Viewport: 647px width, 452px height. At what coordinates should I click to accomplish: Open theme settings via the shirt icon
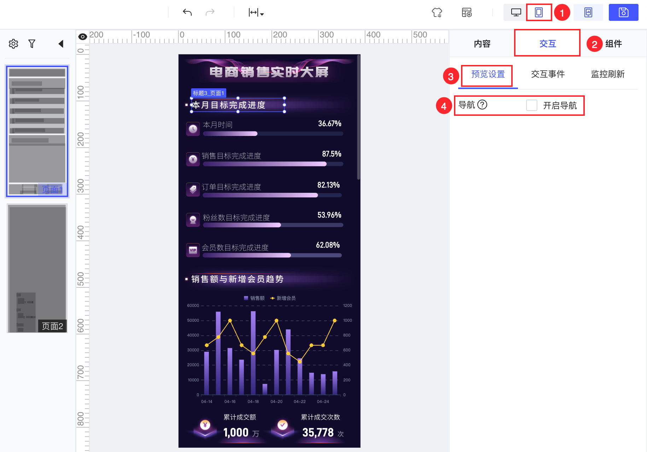(437, 12)
